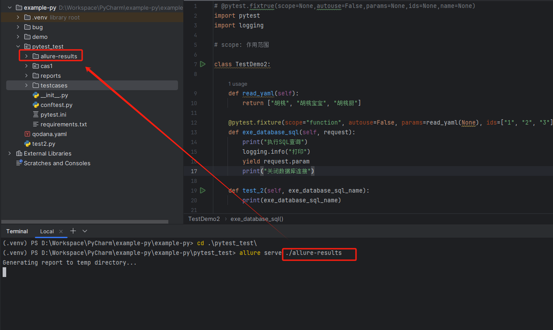Close the Local terminal tab
The width and height of the screenshot is (553, 330).
(x=61, y=231)
